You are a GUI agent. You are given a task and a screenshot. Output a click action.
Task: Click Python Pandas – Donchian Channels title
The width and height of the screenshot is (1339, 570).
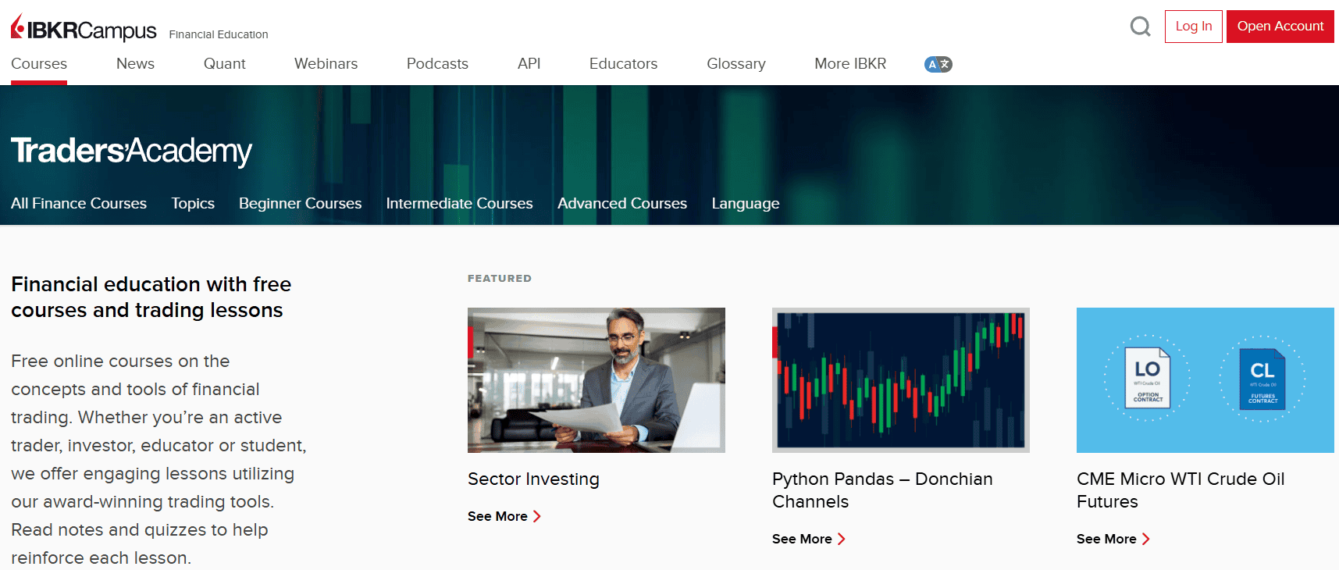[882, 490]
